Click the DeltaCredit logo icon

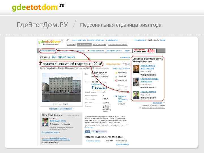(x=93, y=88)
